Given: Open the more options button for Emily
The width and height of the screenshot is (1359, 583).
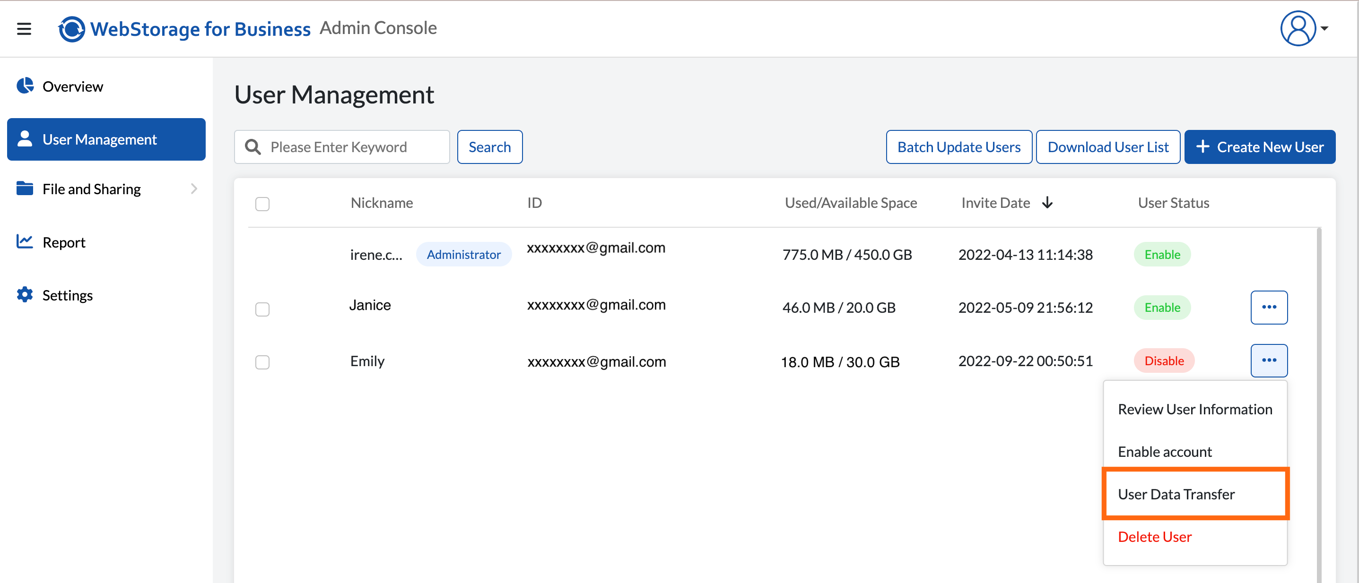Looking at the screenshot, I should coord(1269,360).
